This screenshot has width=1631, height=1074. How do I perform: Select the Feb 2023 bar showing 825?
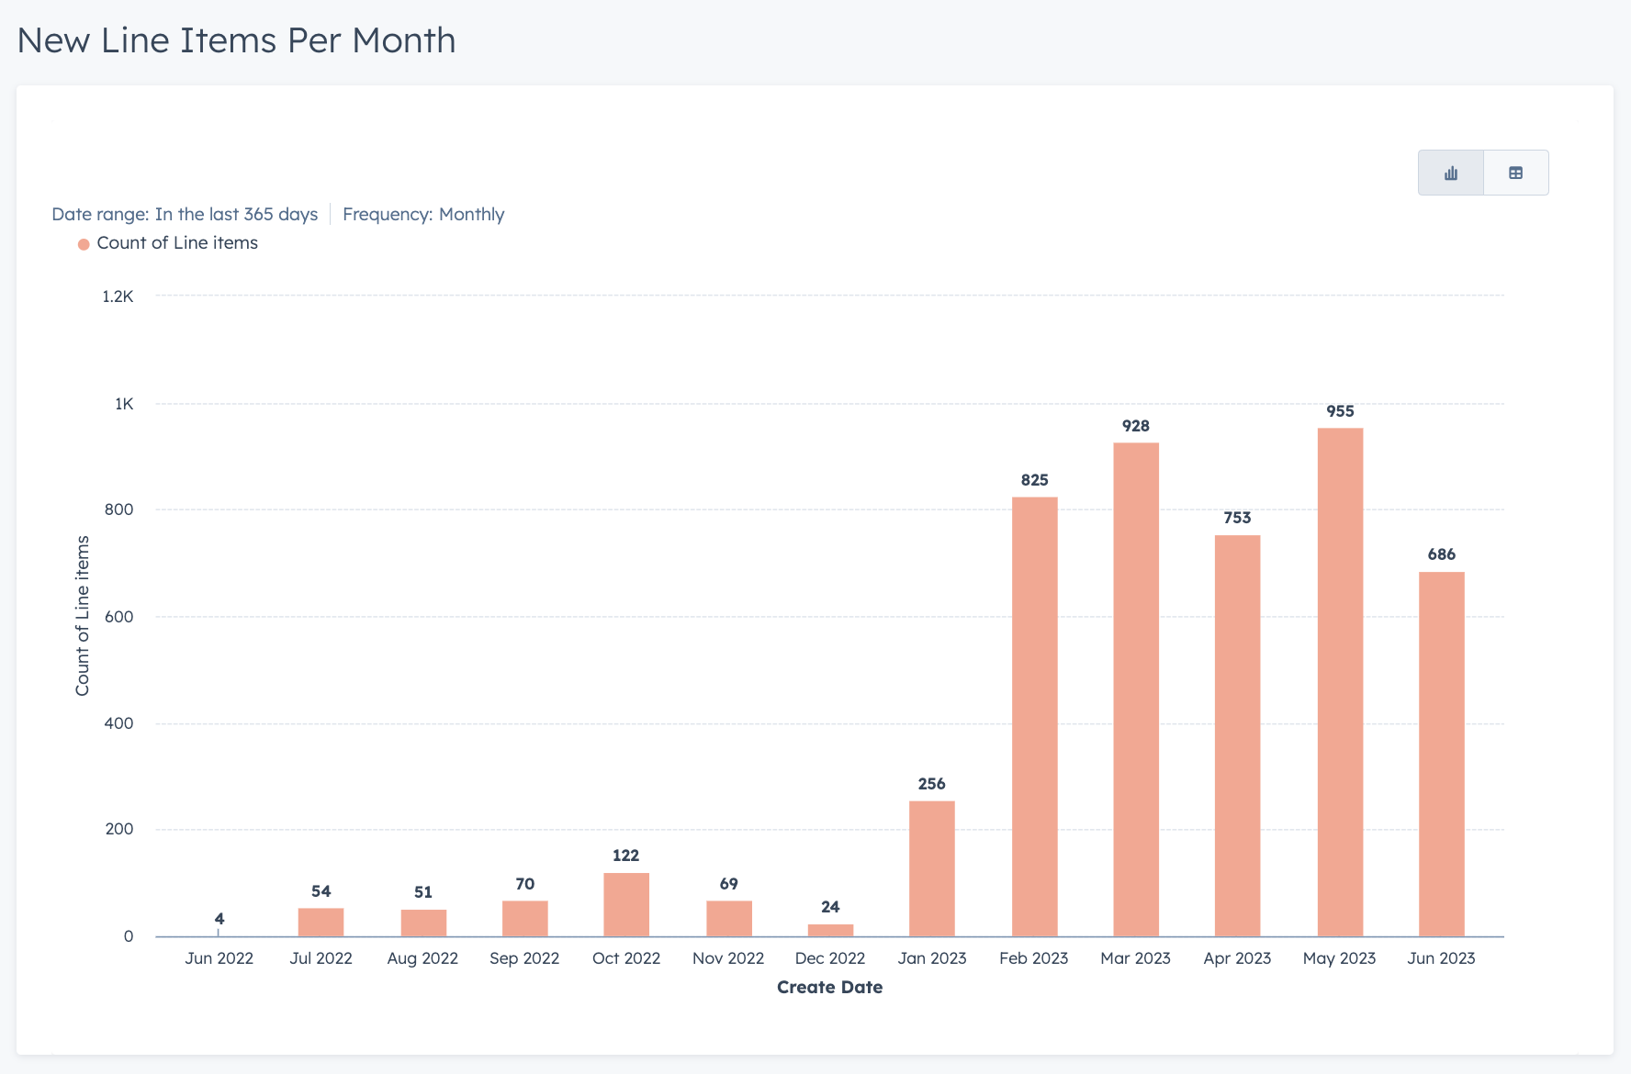(1033, 716)
